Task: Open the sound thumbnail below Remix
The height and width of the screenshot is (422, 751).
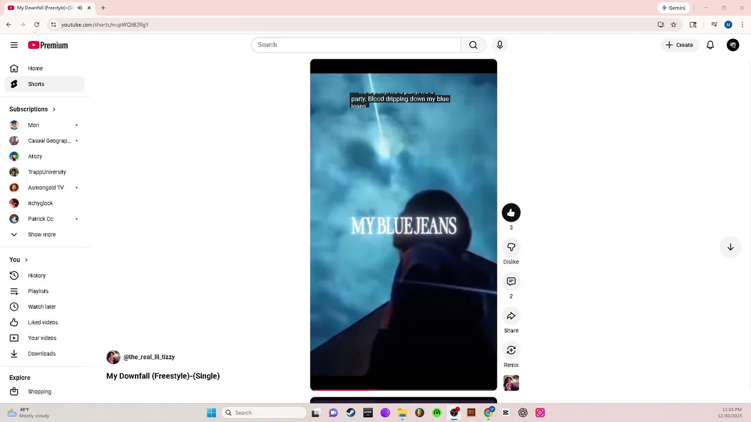Action: pos(511,383)
